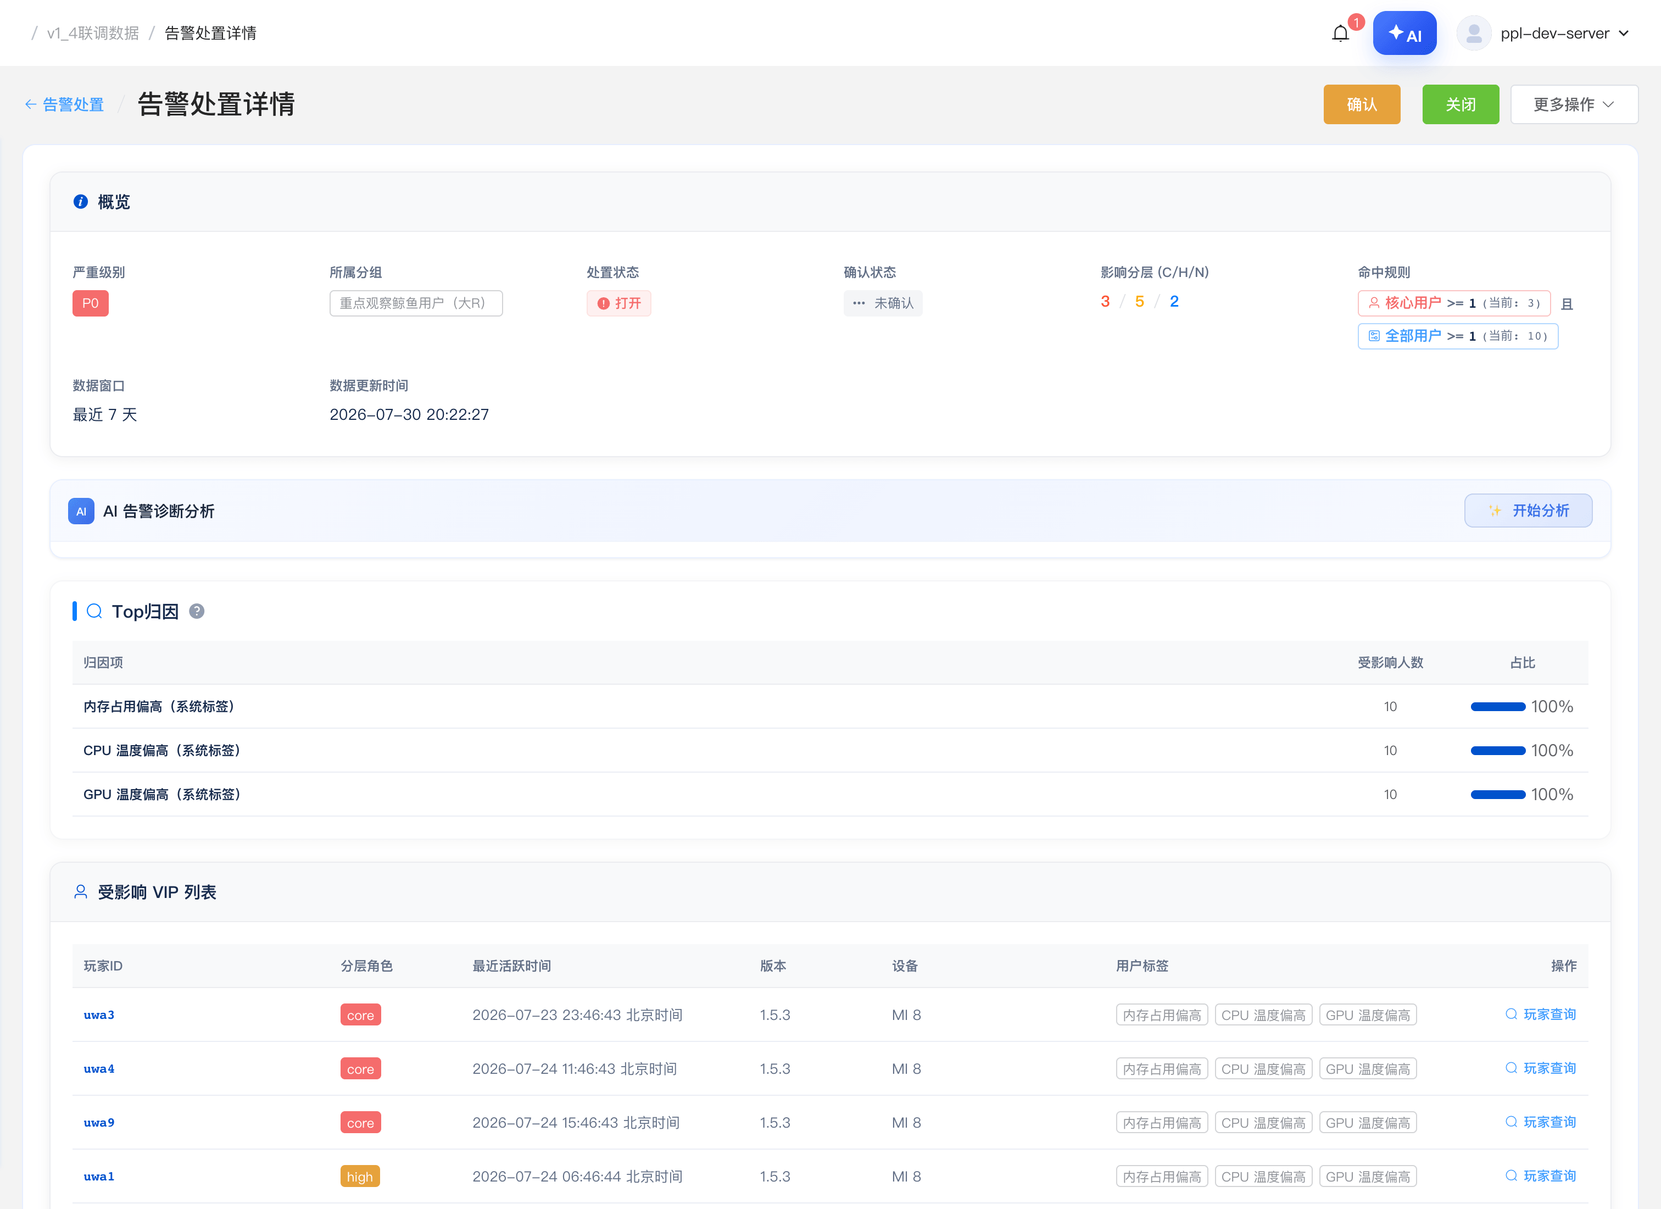1661x1209 pixels.
Task: Click the P0 severity tag
Action: coord(91,303)
